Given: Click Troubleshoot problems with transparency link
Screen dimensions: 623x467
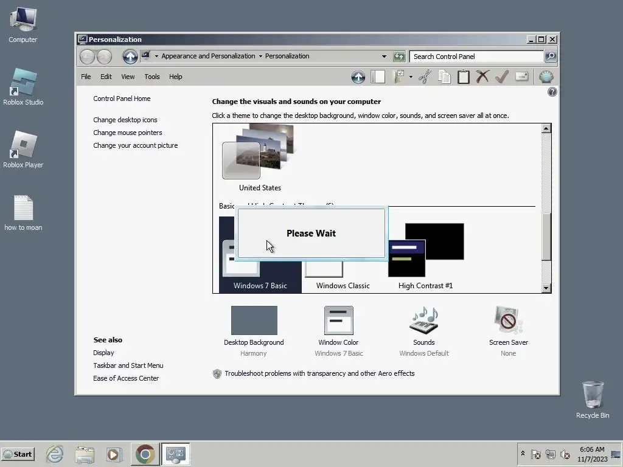Looking at the screenshot, I should tap(319, 373).
